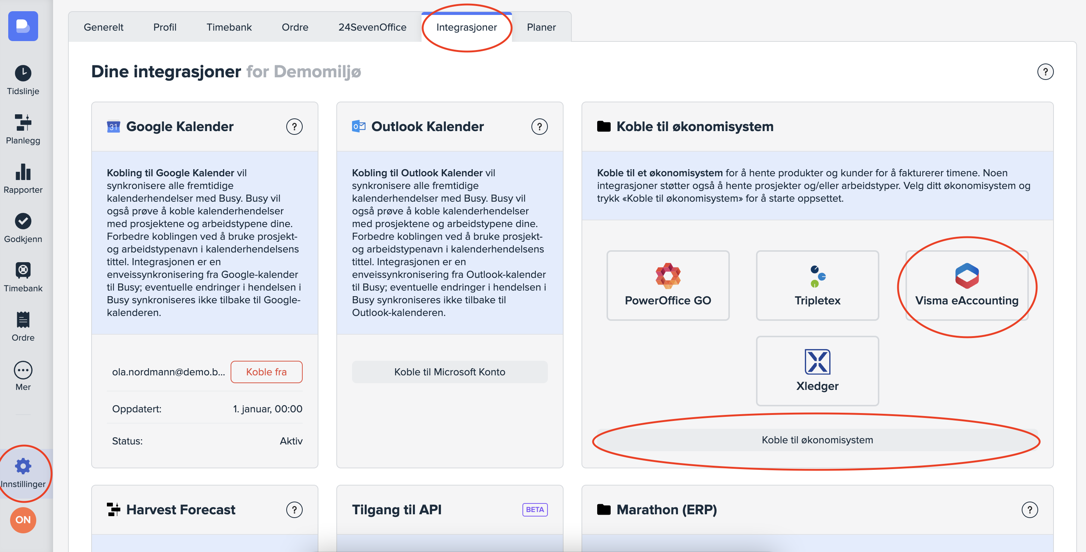Switch to the Timebank tab
Image resolution: width=1086 pixels, height=552 pixels.
[229, 27]
